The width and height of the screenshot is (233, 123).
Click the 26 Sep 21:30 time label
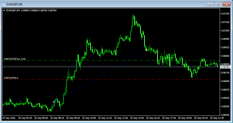[x=217, y=118]
